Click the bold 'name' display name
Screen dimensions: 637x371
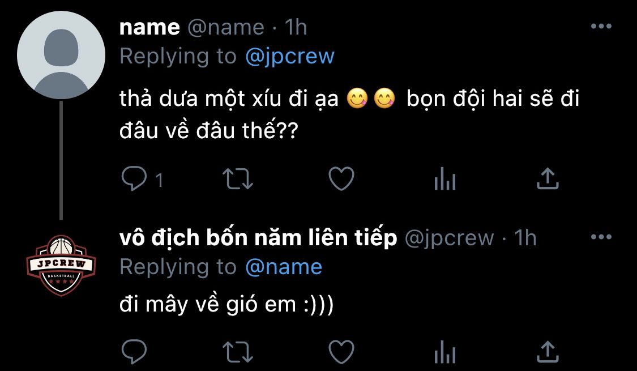pos(149,27)
